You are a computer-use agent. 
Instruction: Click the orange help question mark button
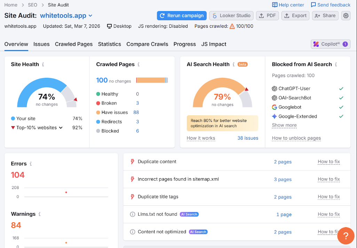(x=346, y=236)
